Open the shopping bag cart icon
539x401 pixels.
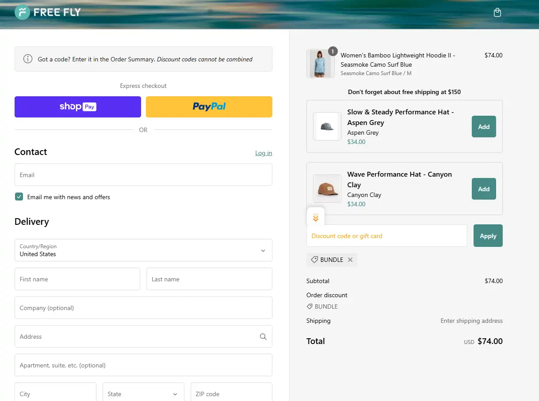pyautogui.click(x=497, y=12)
